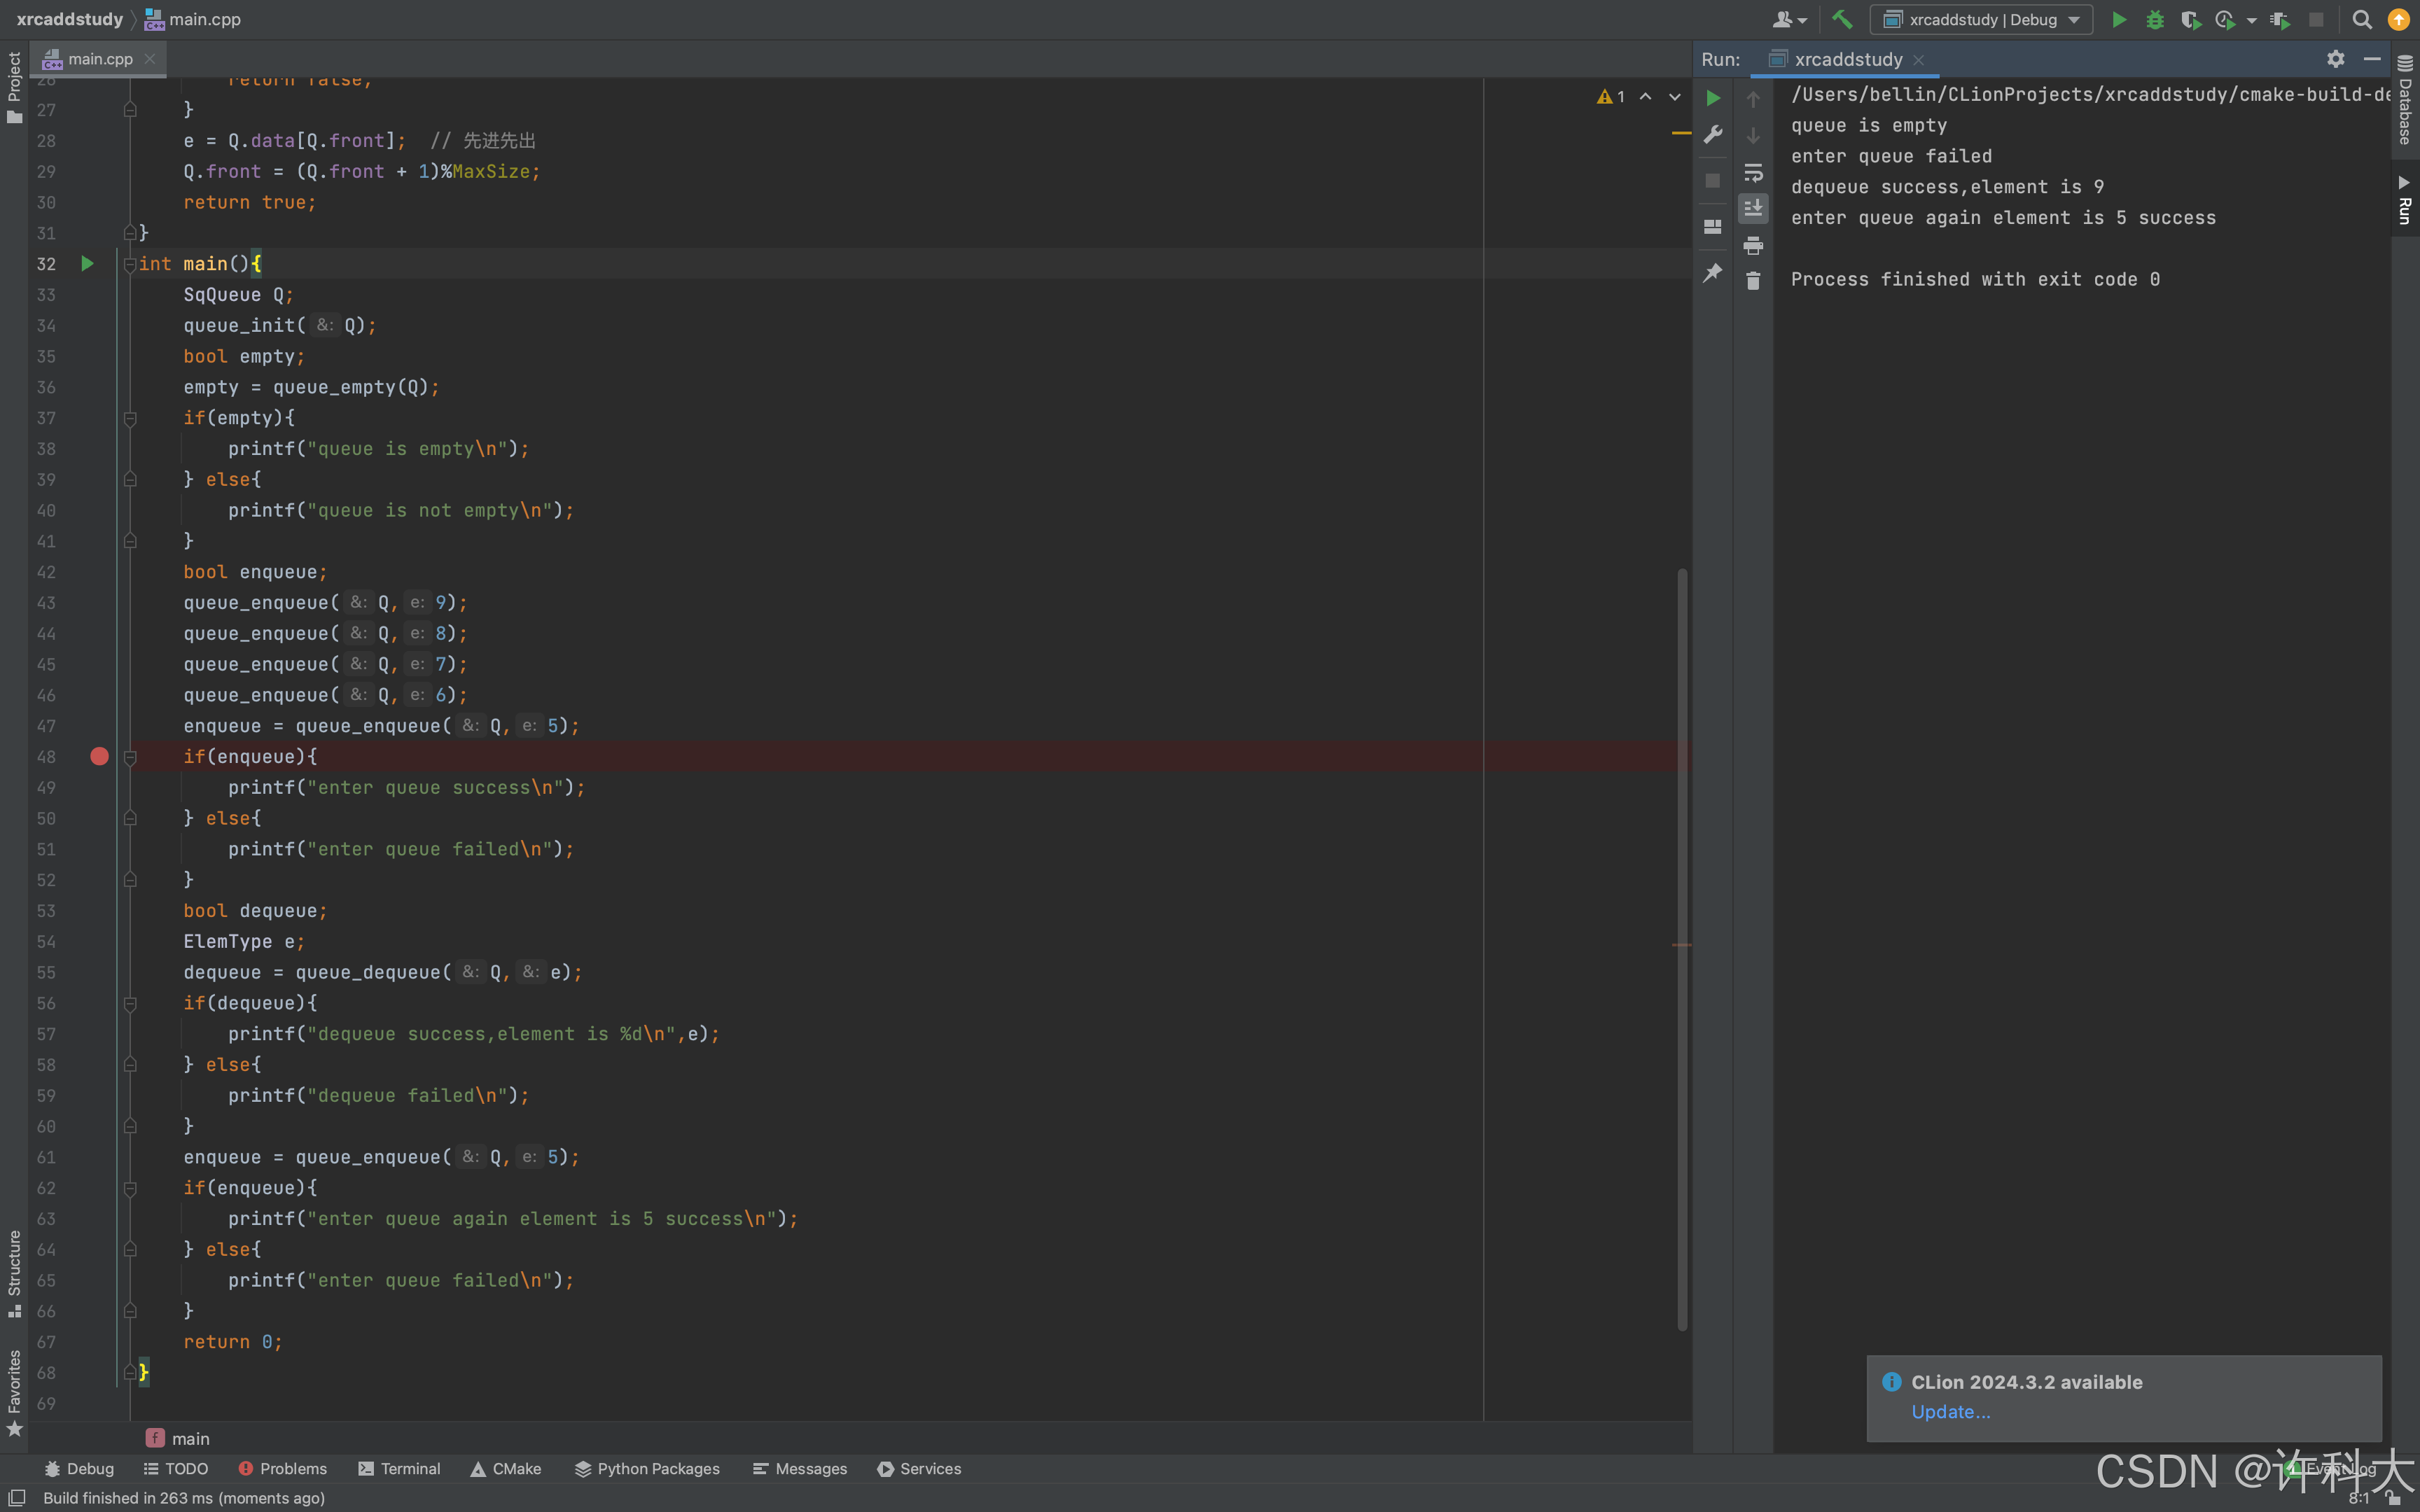This screenshot has height=1512, width=2420.
Task: Rerun xrcaddstudy in the Run panel
Action: pyautogui.click(x=1713, y=98)
